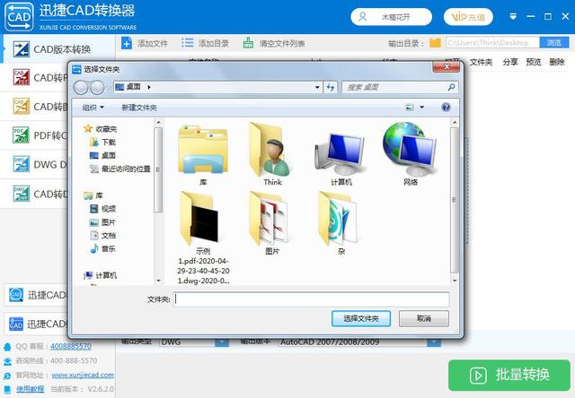Click the help question mark icon
575x398 pixels.
coord(446,108)
